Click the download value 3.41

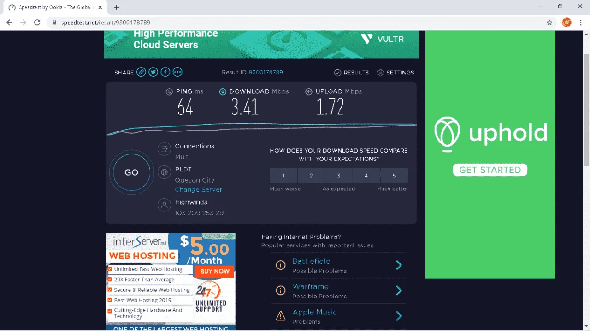245,107
